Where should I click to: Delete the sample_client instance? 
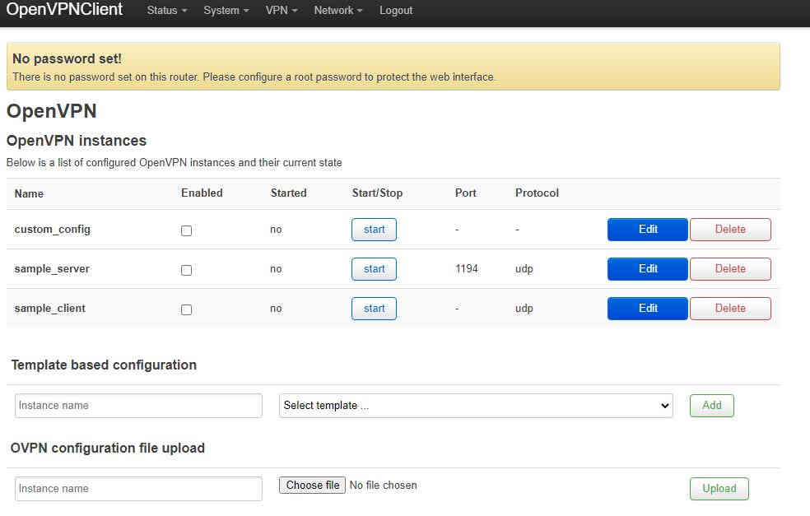pos(730,309)
